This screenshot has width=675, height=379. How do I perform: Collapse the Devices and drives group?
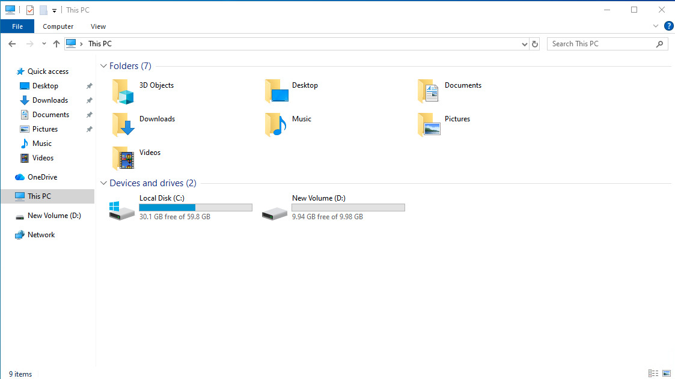pos(103,183)
